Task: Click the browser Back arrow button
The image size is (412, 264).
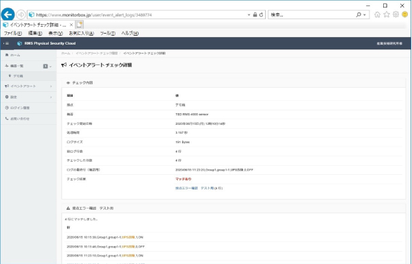Action: click(8, 14)
